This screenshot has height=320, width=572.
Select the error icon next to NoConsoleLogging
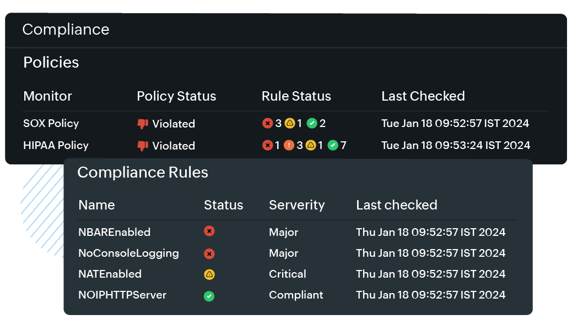(209, 253)
